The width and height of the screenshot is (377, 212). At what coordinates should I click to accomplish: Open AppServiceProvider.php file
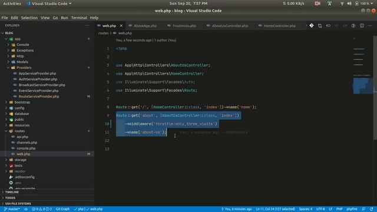[x=37, y=74]
